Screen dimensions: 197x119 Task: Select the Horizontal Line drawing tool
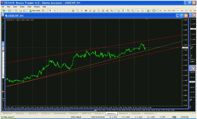tap(64, 11)
